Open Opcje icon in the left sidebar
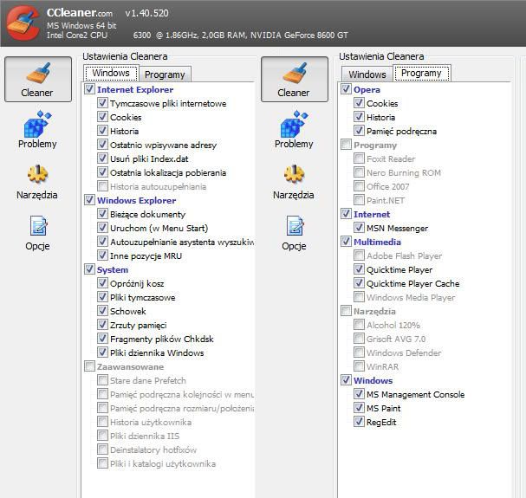 [x=37, y=228]
